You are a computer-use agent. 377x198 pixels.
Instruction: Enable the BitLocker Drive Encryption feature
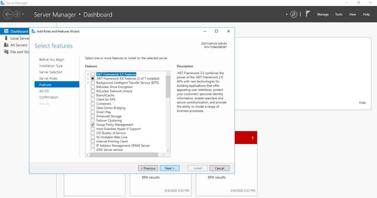pyautogui.click(x=93, y=87)
